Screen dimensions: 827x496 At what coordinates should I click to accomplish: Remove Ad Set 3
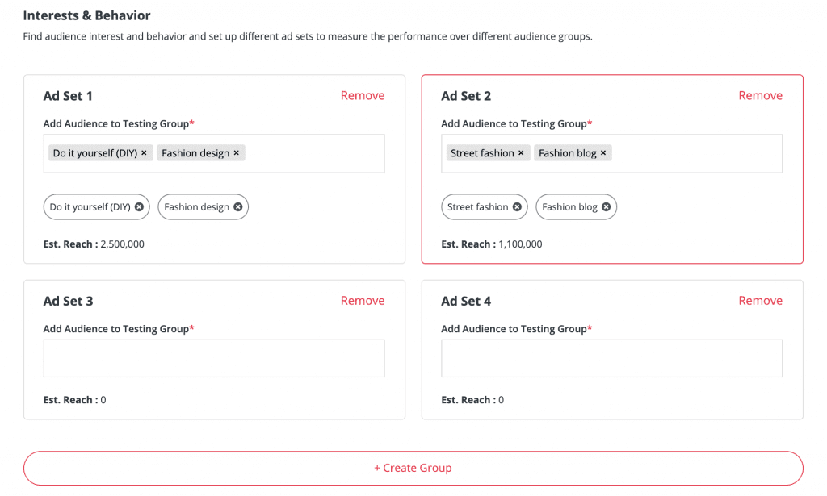pos(363,301)
